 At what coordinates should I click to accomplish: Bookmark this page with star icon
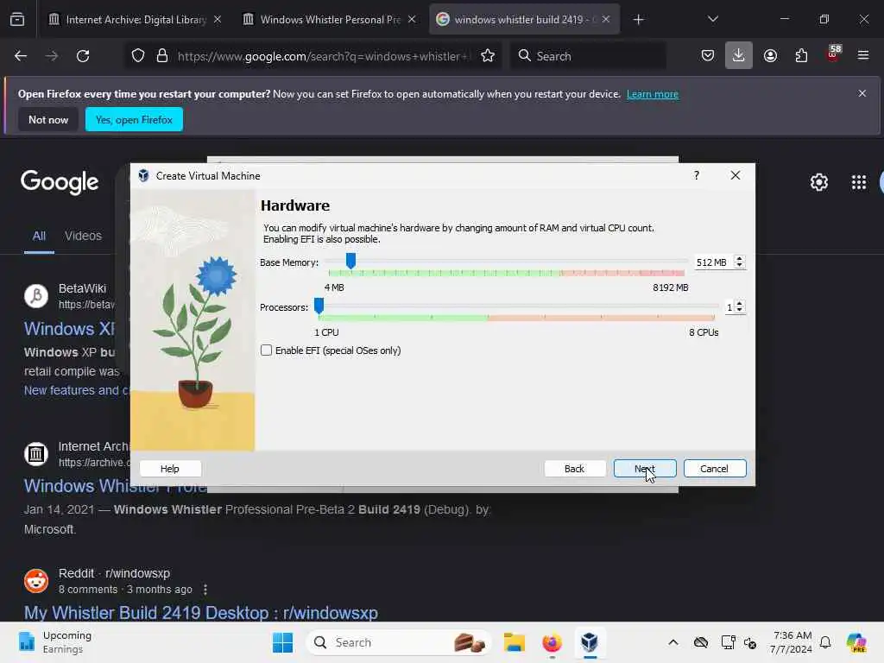pyautogui.click(x=488, y=56)
